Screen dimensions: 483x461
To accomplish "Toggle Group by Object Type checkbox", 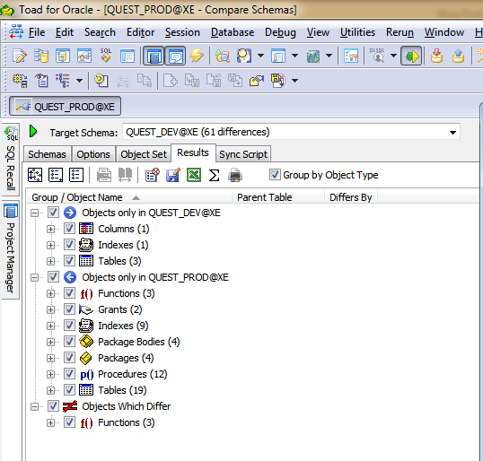I will [x=275, y=175].
